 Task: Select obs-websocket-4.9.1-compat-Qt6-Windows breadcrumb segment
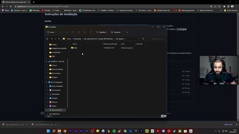tap(98, 39)
